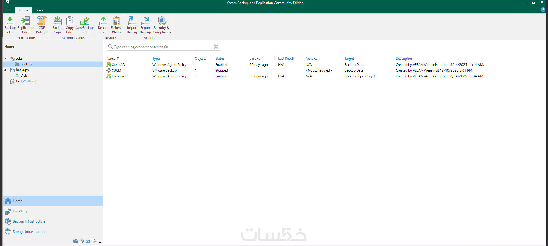The width and height of the screenshot is (548, 246).
Task: Click the CtechAD "Enabled" status cell
Action: tap(221, 65)
